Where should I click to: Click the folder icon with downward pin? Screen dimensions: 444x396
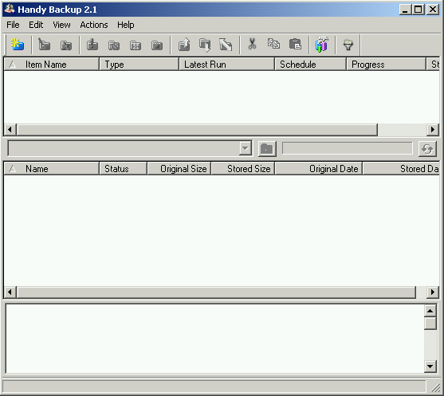[x=92, y=45]
